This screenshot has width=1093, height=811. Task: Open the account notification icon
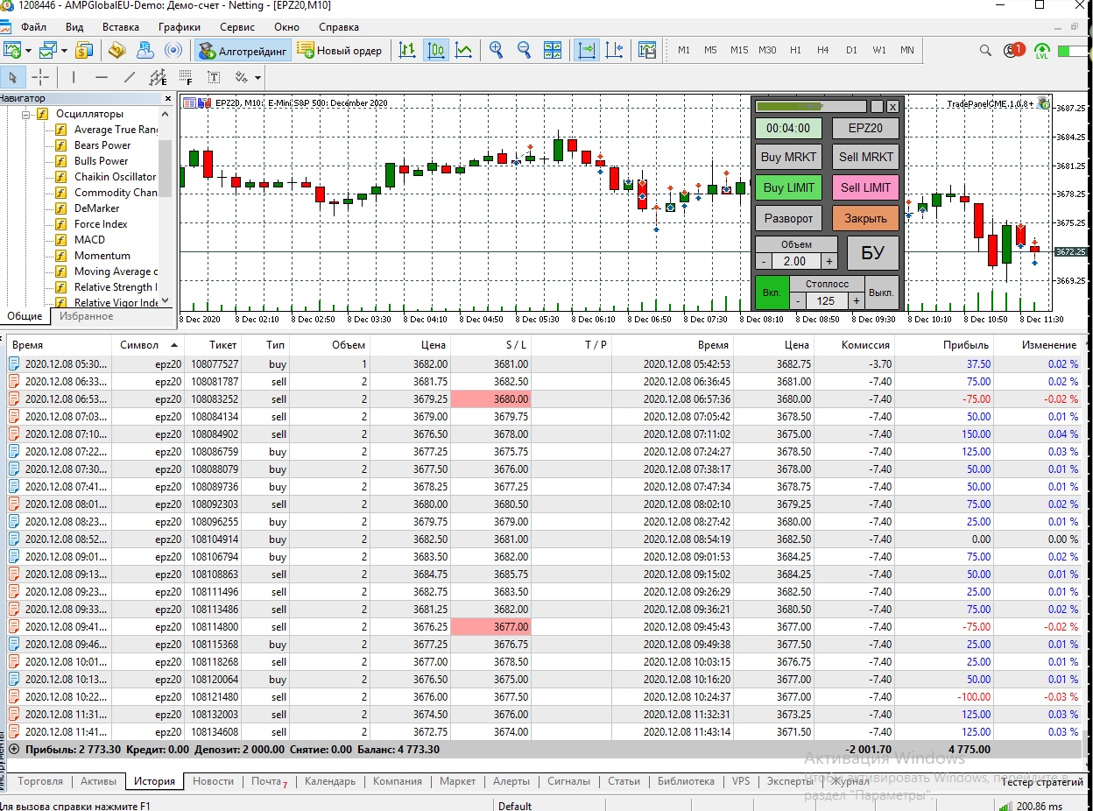(1014, 50)
